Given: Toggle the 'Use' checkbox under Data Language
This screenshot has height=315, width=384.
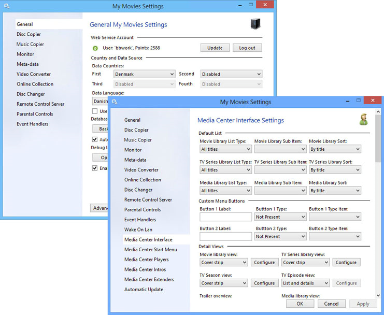Looking at the screenshot, I should pyautogui.click(x=95, y=111).
